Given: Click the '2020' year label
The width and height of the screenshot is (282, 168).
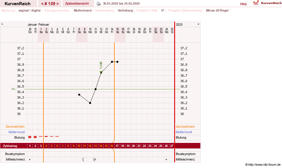Looking at the screenshot, I should coord(179,24).
